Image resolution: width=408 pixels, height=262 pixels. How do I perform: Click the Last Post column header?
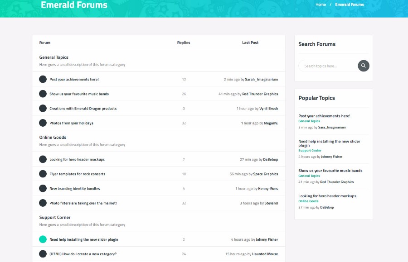point(250,43)
